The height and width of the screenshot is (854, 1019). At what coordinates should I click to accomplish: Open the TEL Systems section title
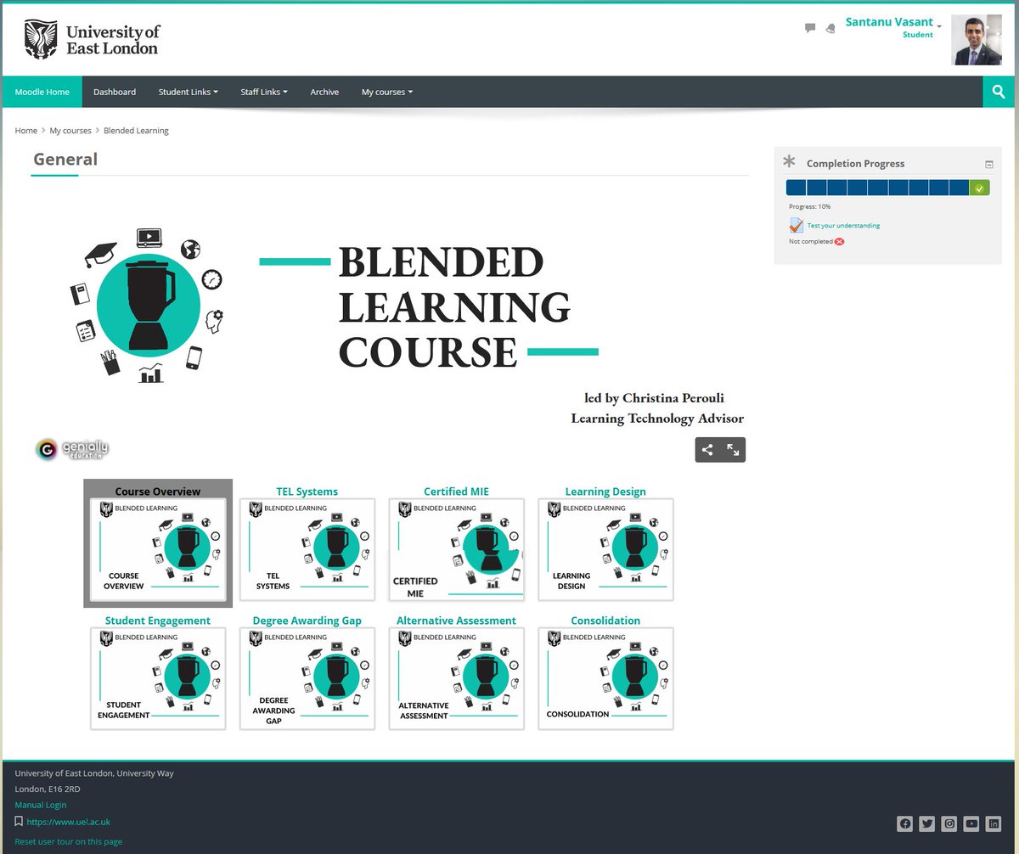click(x=307, y=492)
